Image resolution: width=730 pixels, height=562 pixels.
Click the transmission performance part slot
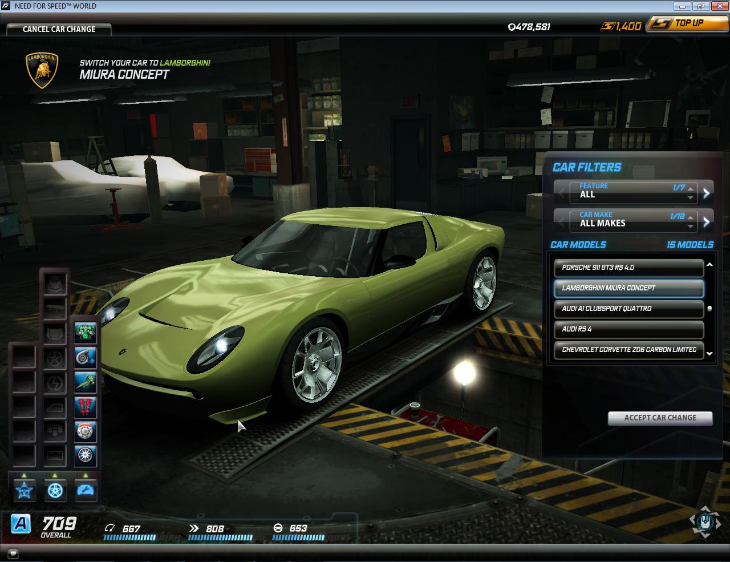(x=86, y=382)
